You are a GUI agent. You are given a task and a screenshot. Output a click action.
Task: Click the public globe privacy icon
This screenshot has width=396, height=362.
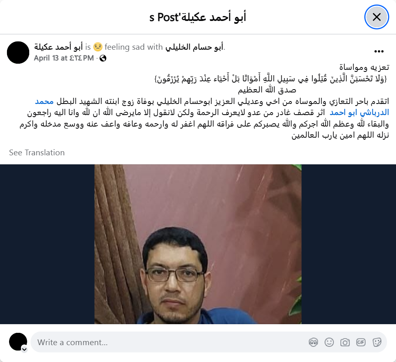click(103, 58)
